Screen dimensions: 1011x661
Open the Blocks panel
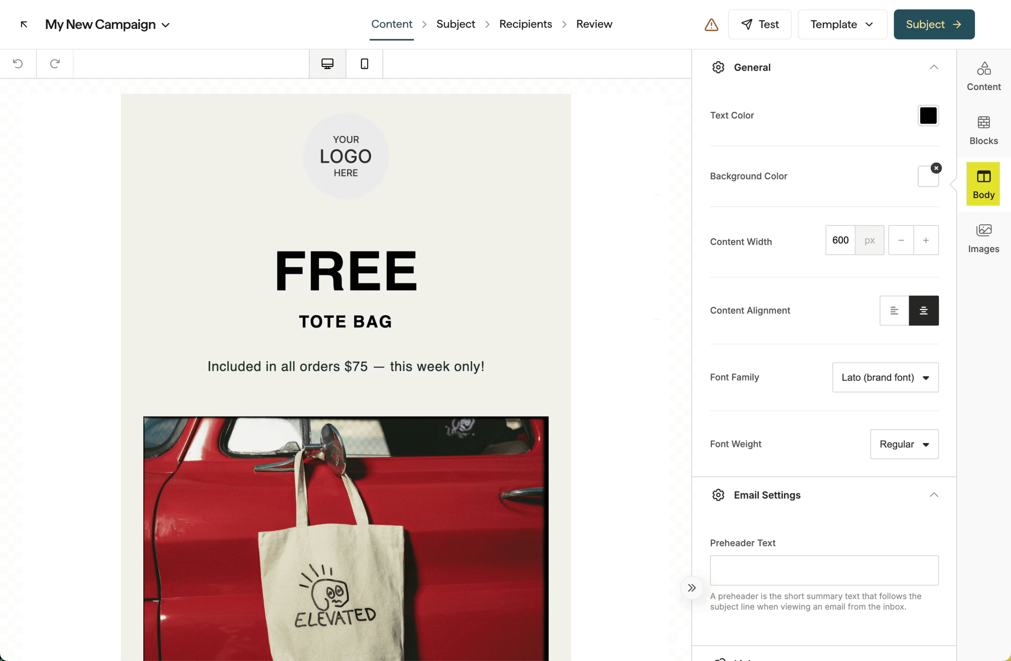click(983, 130)
